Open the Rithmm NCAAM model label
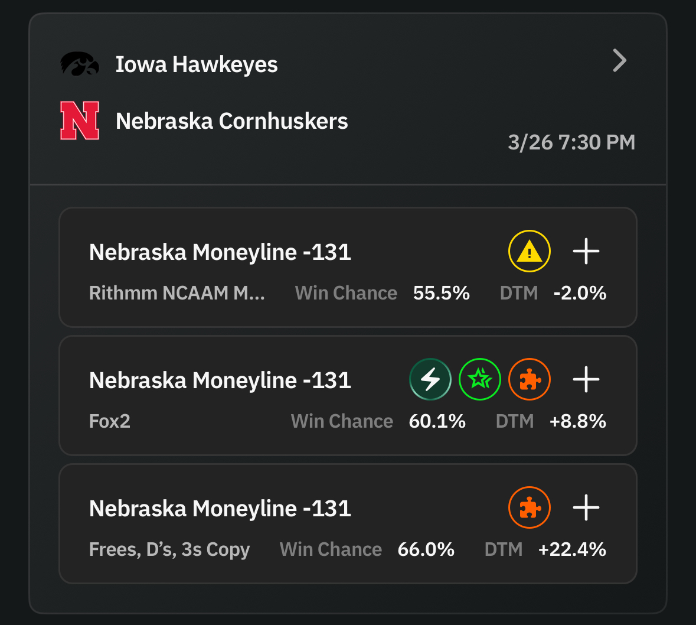 pyautogui.click(x=177, y=293)
